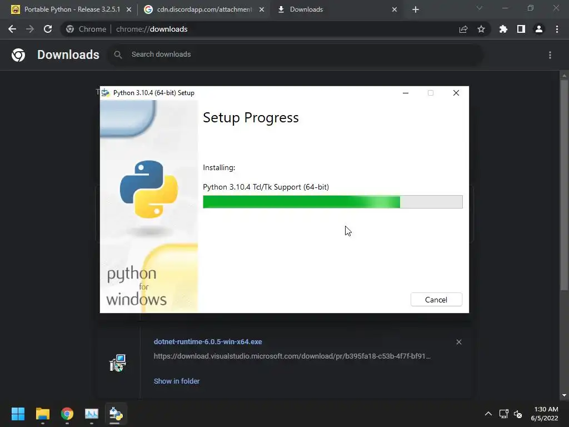569x427 pixels.
Task: Cancel the Python setup installation
Action: (x=436, y=300)
